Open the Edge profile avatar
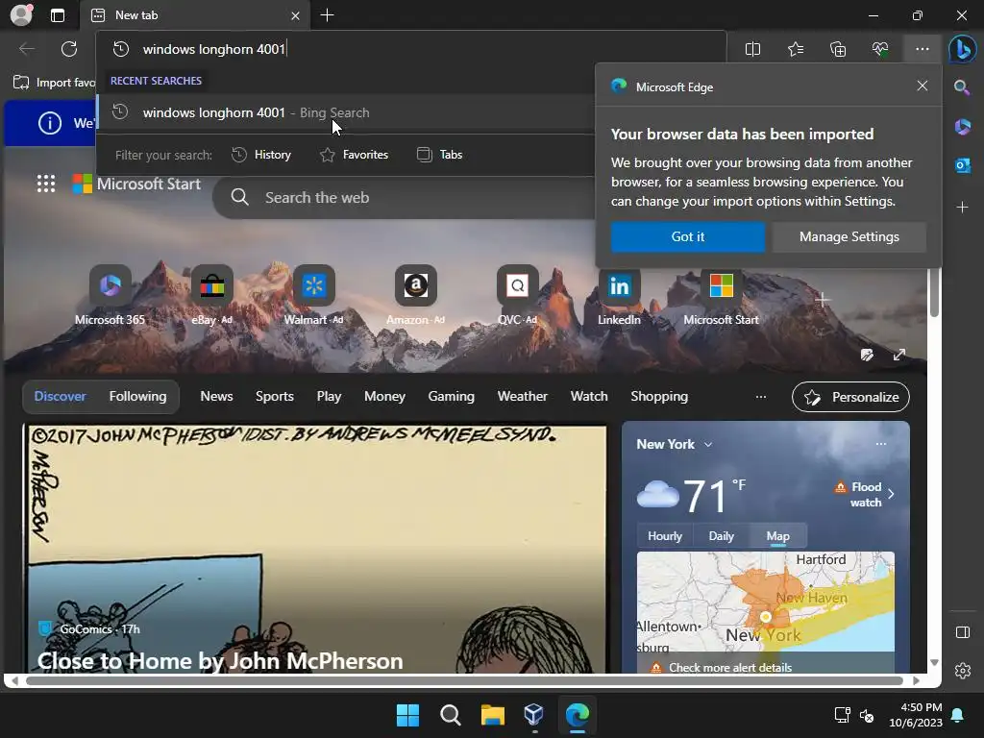The height and width of the screenshot is (738, 984). coord(21,15)
